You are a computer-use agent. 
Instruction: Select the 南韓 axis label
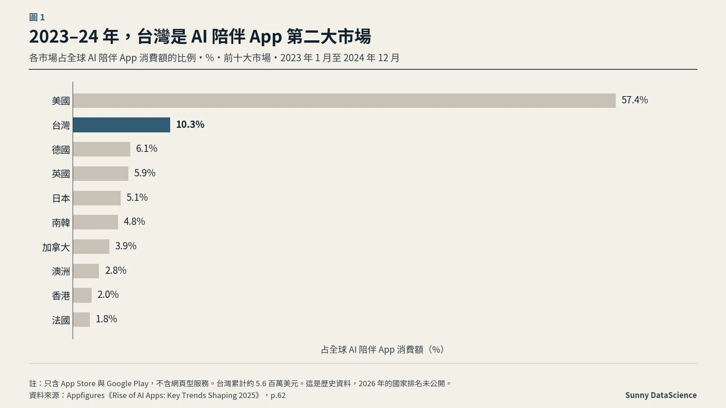click(61, 223)
